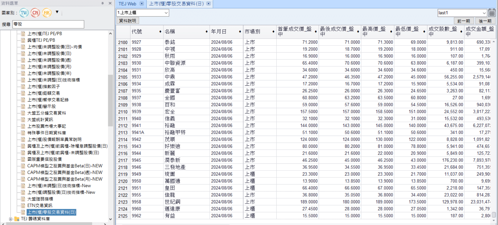Select the CN country icon

click(35, 13)
